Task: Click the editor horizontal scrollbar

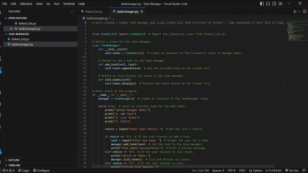Action: pyautogui.click(x=183, y=166)
